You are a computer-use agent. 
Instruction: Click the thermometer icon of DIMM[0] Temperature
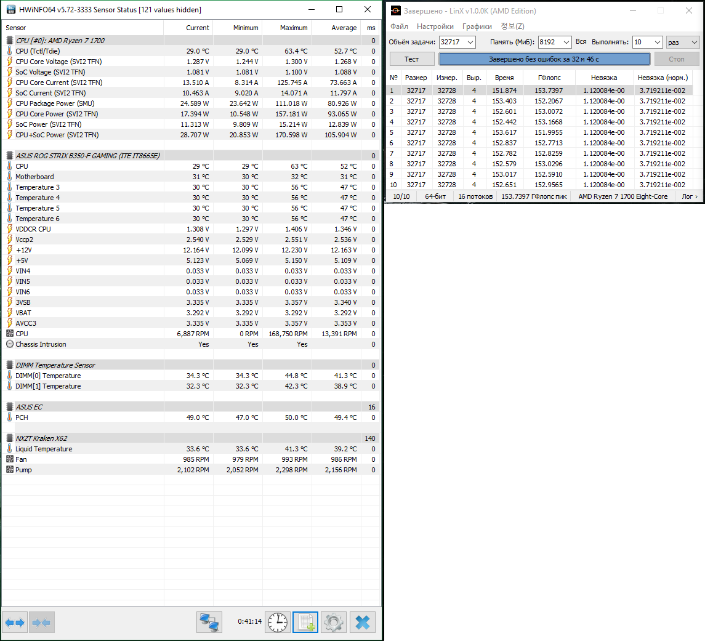[x=10, y=376]
